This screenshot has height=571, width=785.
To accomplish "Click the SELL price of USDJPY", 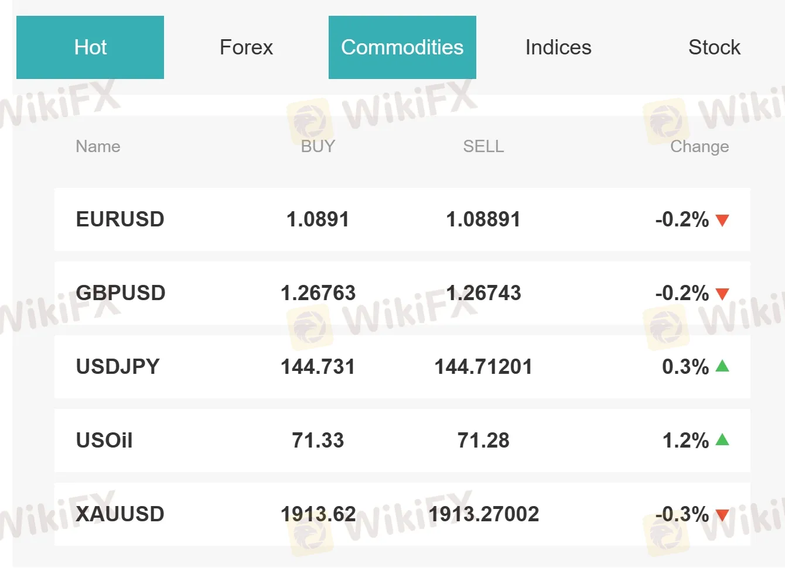I will click(x=483, y=367).
